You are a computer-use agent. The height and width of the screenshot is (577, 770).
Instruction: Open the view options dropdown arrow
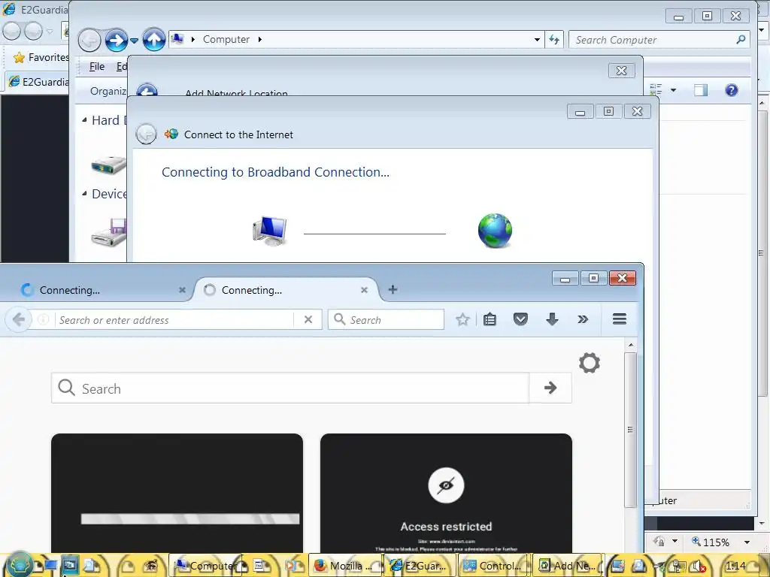coord(673,90)
